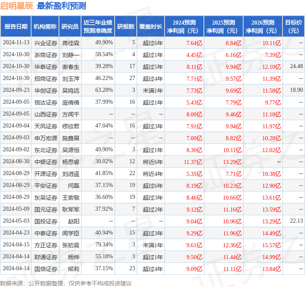The image size is (305, 287).
Task: Click the 2024-11-13 report date cell
Action: point(16,43)
